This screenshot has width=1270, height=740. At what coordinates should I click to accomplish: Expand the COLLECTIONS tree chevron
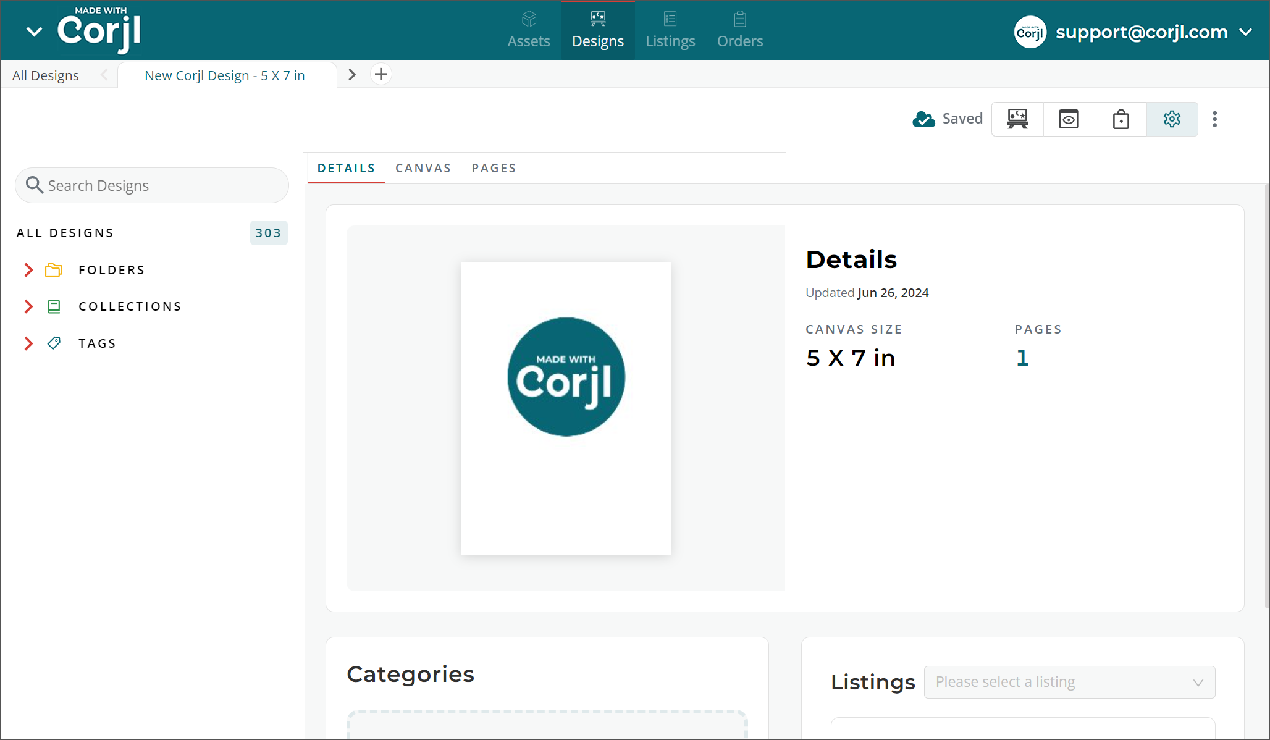pos(28,306)
